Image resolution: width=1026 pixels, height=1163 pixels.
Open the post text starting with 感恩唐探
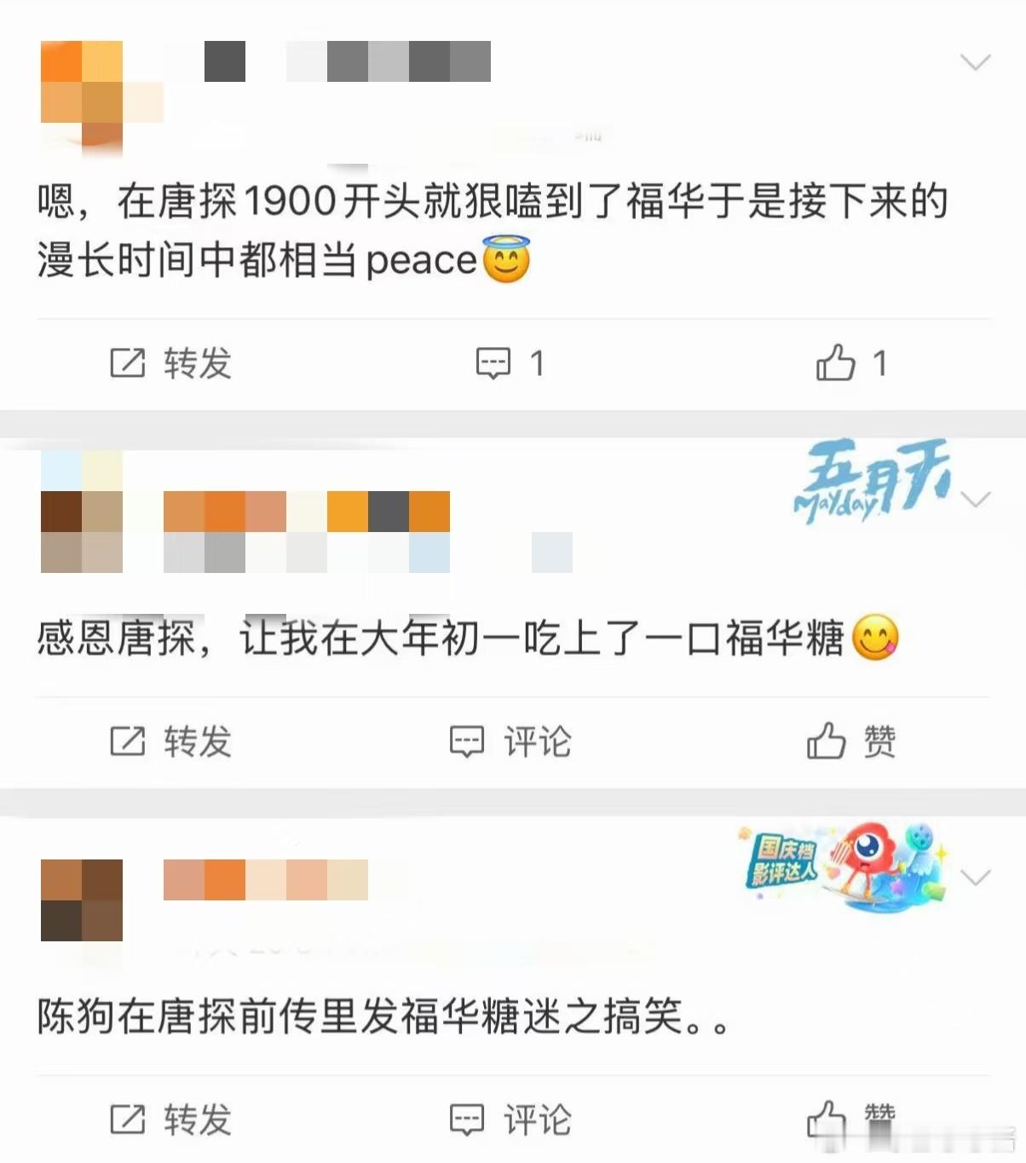pyautogui.click(x=468, y=638)
